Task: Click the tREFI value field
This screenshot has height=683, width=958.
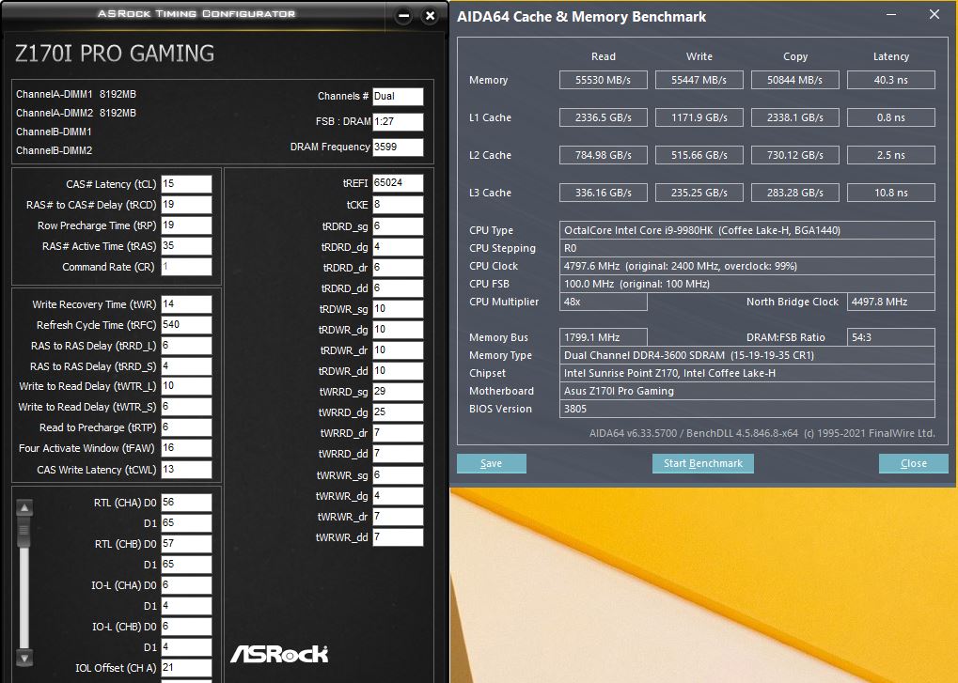Action: (398, 183)
